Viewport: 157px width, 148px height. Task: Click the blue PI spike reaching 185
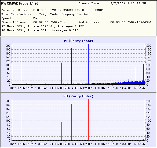[x=71, y=66]
